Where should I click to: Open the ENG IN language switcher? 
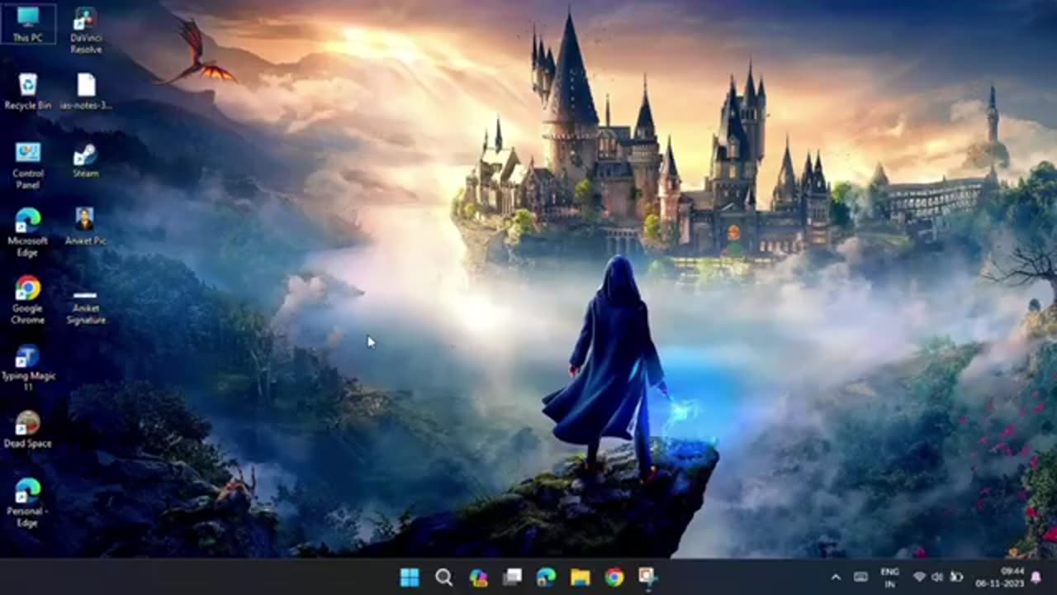tap(889, 578)
